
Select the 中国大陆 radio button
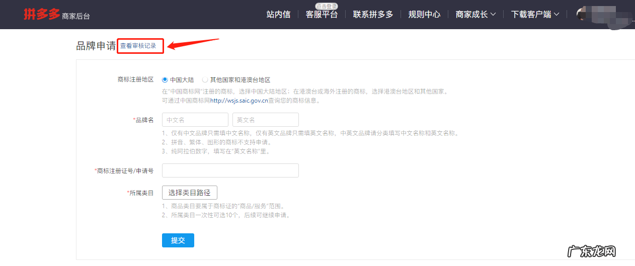[165, 79]
